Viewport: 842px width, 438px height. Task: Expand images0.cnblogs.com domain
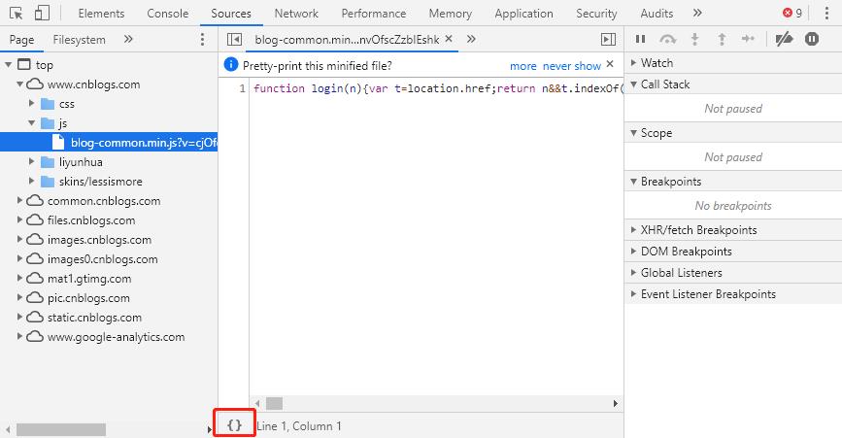(x=19, y=258)
